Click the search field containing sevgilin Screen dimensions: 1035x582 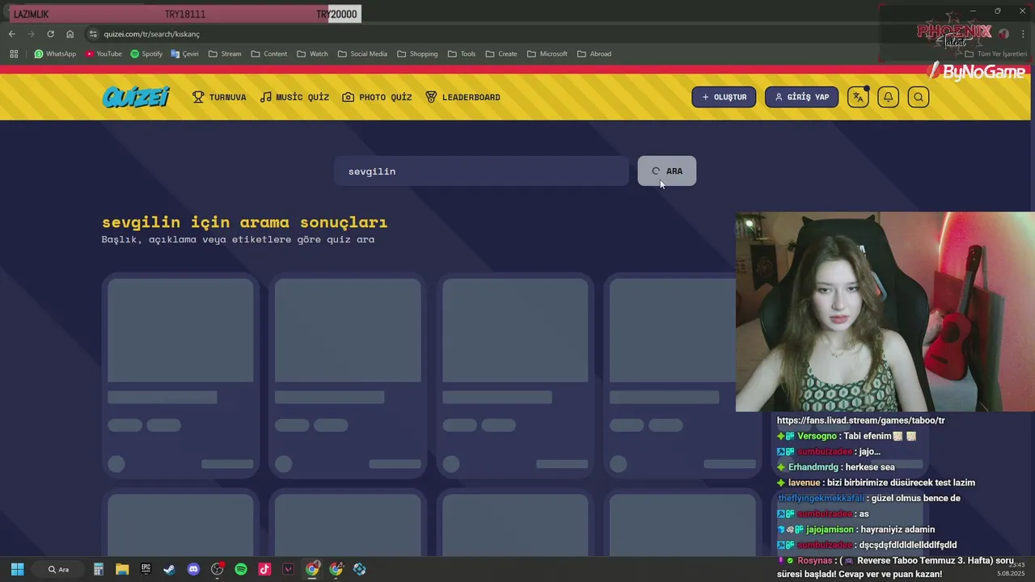(481, 171)
